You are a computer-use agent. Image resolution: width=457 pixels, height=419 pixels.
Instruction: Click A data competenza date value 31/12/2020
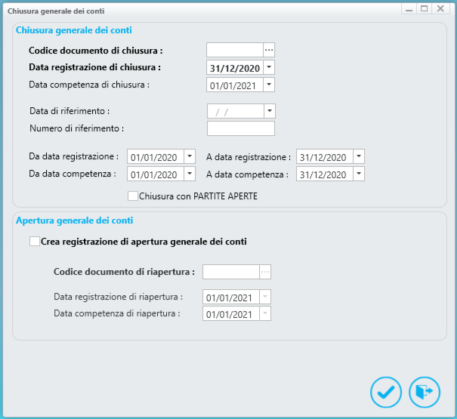tap(323, 174)
